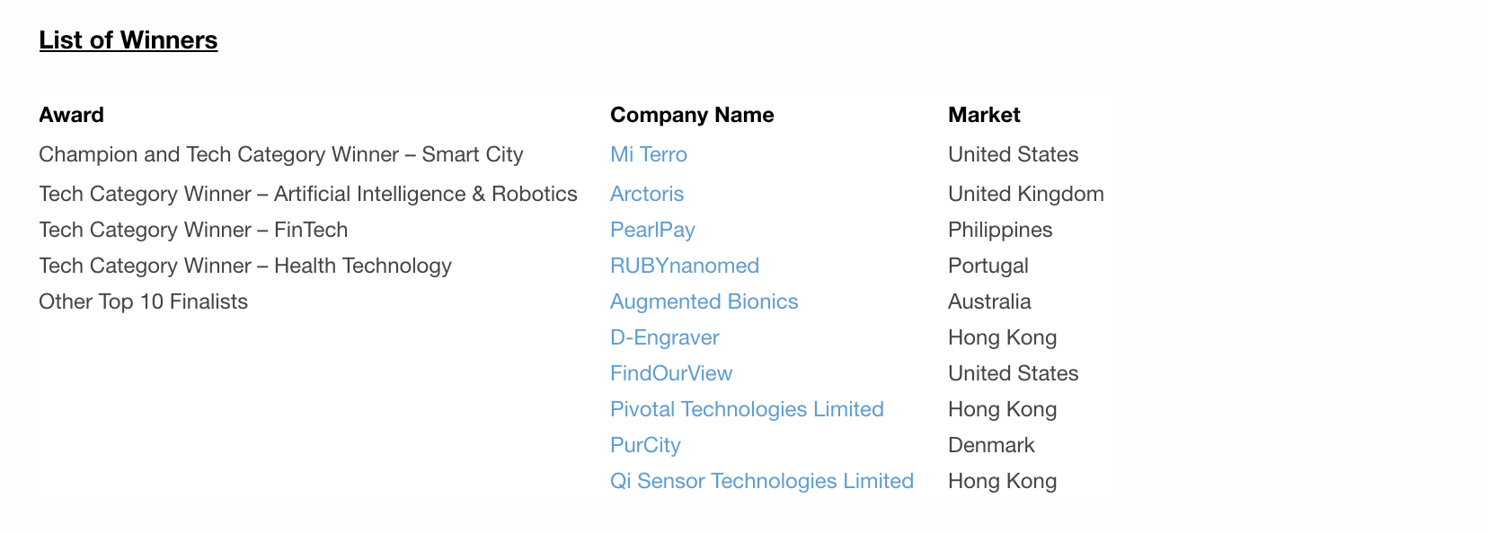Click the Denmark market cell

tap(990, 445)
